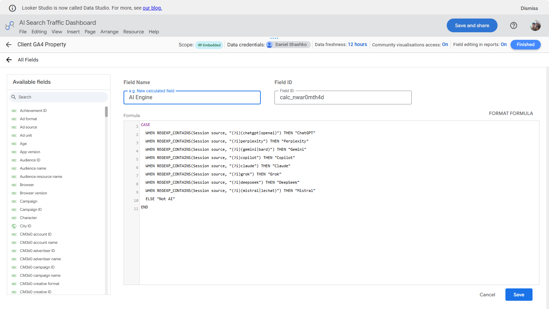Image resolution: width=549 pixels, height=309 pixels.
Task: Select the Audience resource name field
Action: pyautogui.click(x=41, y=177)
